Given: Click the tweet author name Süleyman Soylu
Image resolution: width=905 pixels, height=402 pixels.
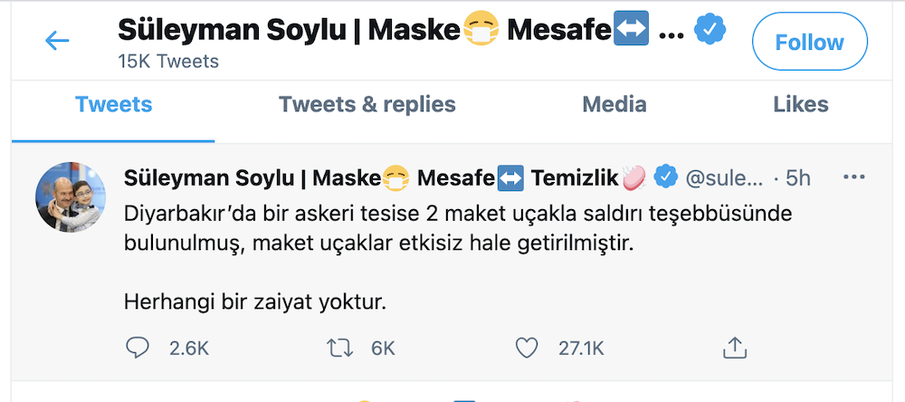Looking at the screenshot, I should tap(252, 178).
